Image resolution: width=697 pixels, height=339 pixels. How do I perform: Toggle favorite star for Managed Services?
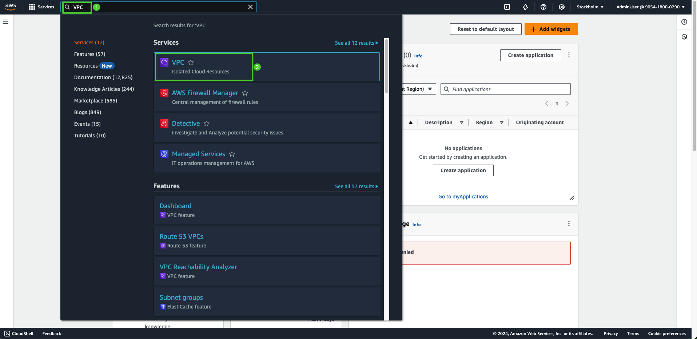point(232,154)
